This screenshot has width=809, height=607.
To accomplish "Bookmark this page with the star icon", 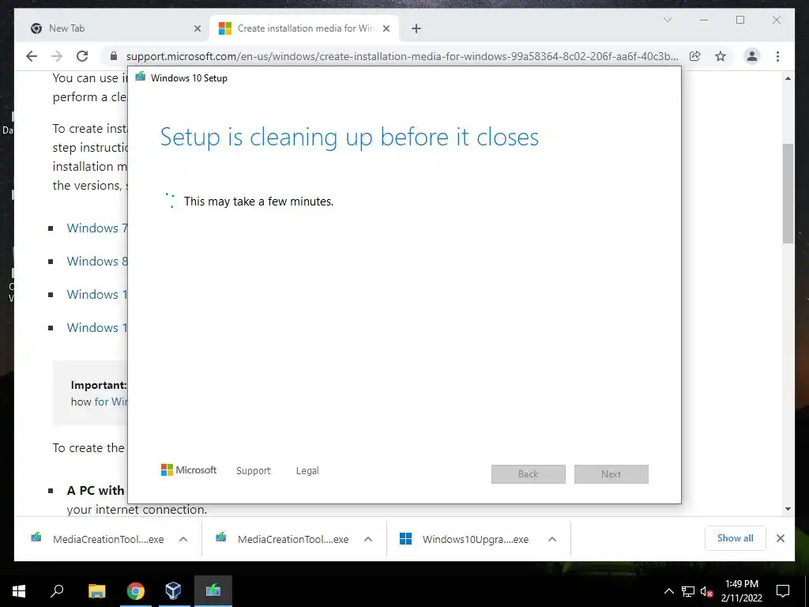I will [721, 56].
